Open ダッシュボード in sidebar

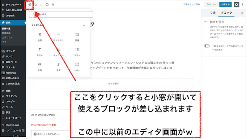coord(13,5)
